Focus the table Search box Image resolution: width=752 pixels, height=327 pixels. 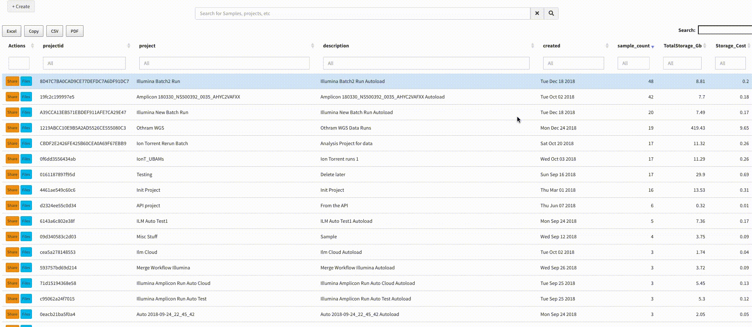tap(725, 30)
